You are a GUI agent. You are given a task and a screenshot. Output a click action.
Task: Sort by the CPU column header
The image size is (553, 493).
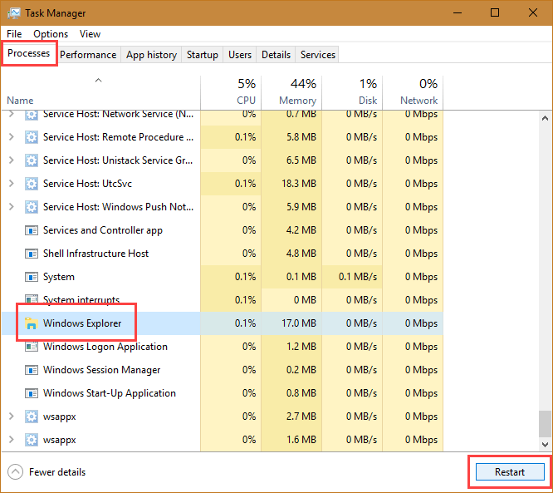[x=231, y=92]
